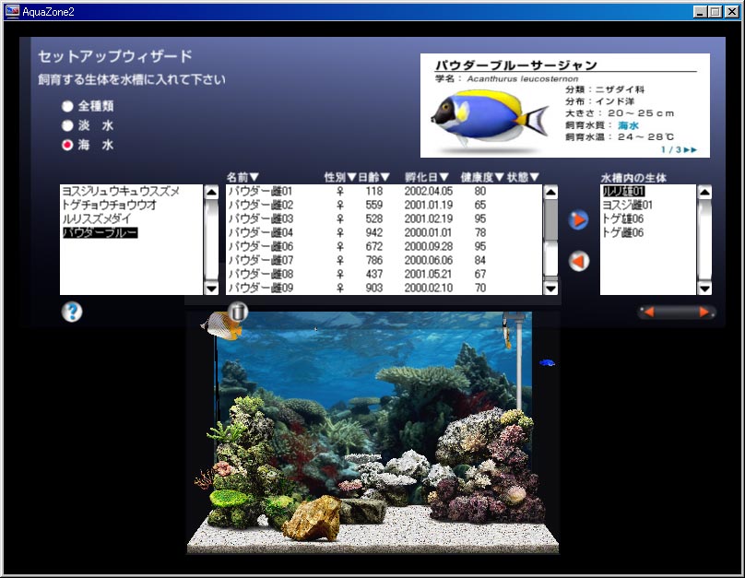Open the blue question mark help icon
The image size is (745, 578).
[x=72, y=312]
